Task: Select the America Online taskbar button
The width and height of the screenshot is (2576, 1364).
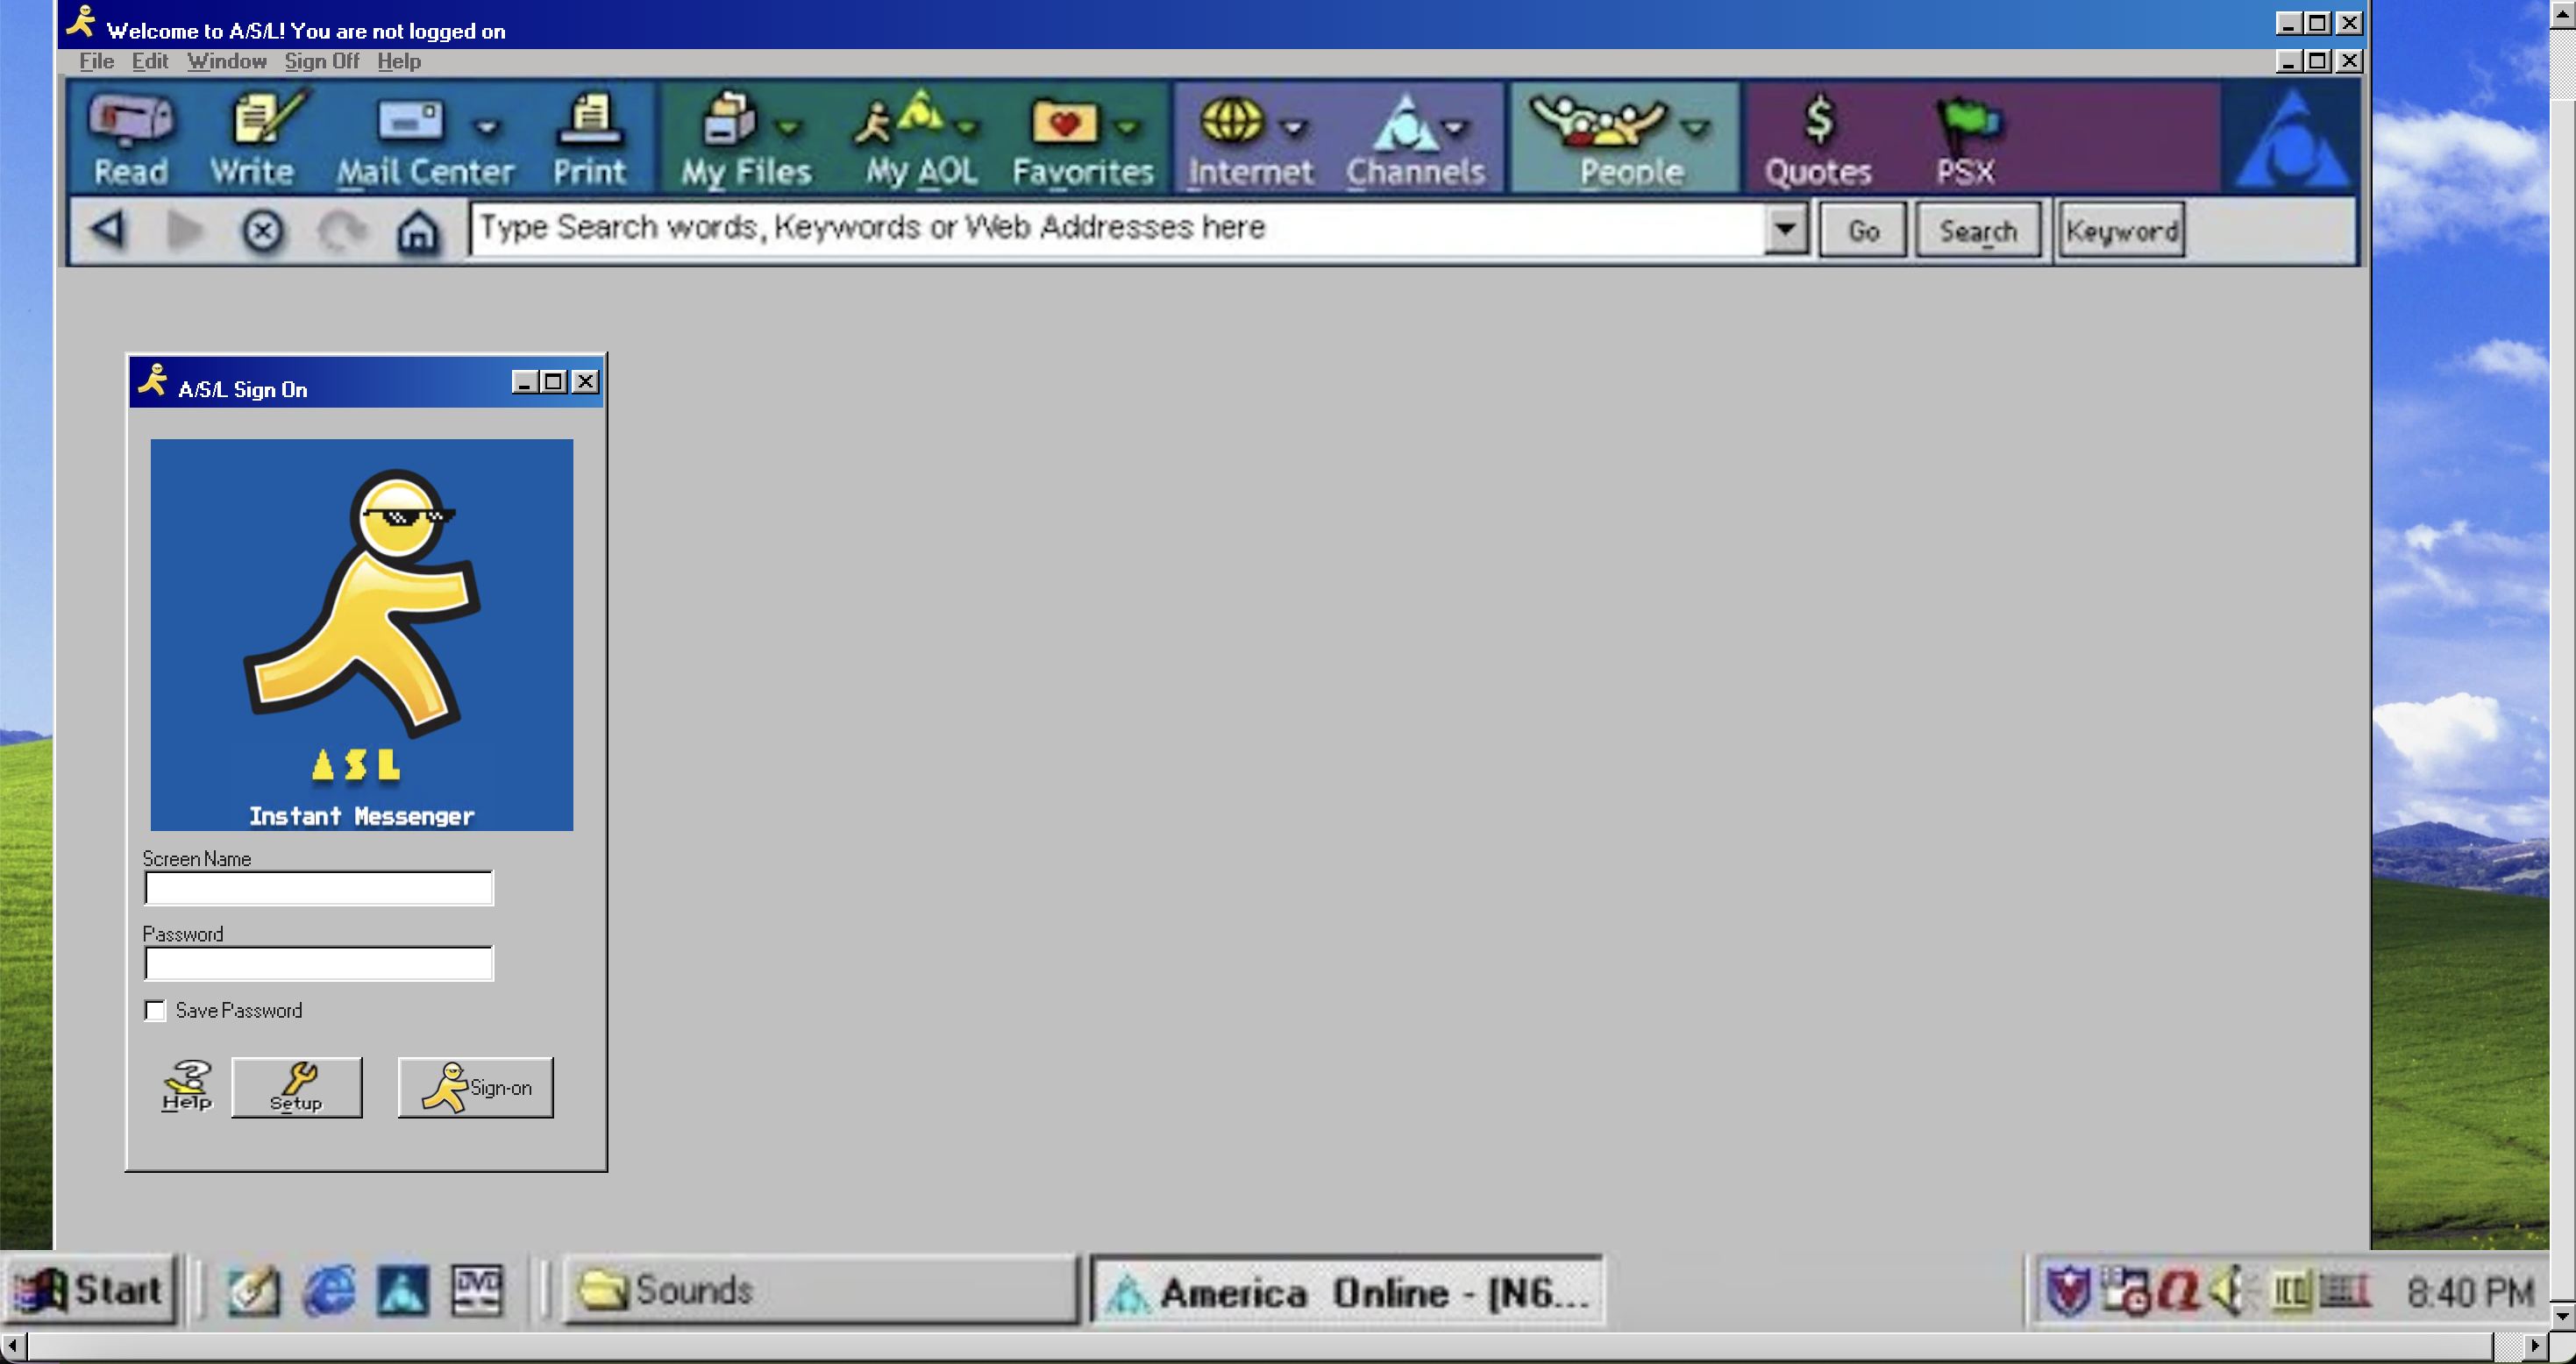Action: (x=1346, y=1290)
